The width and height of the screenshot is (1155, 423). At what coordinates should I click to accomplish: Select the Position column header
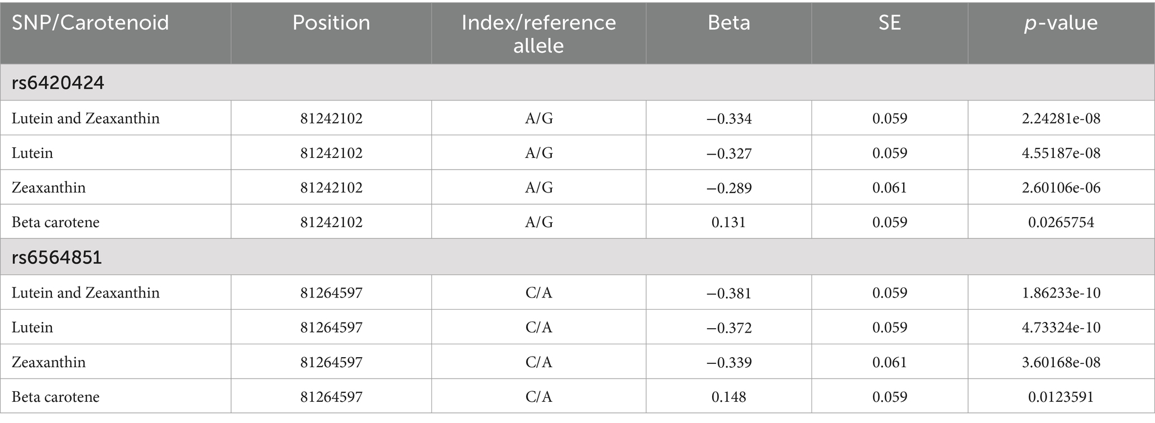(331, 23)
